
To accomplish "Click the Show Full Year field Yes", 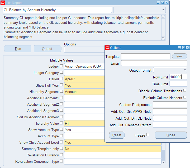I will click(x=84, y=85).
